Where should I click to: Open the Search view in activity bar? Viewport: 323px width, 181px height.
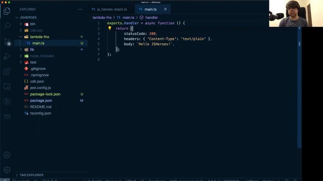(x=7, y=26)
